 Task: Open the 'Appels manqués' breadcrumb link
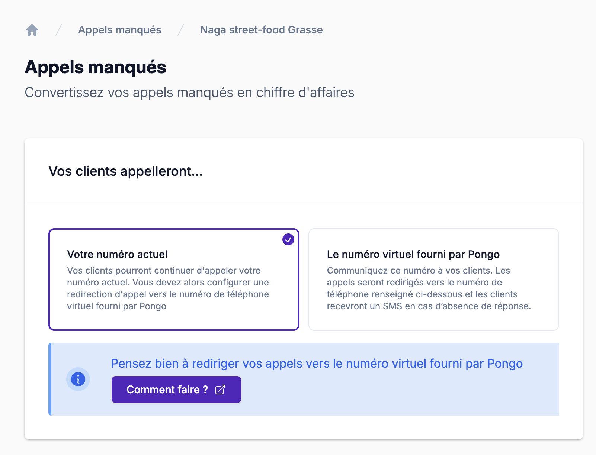point(119,30)
